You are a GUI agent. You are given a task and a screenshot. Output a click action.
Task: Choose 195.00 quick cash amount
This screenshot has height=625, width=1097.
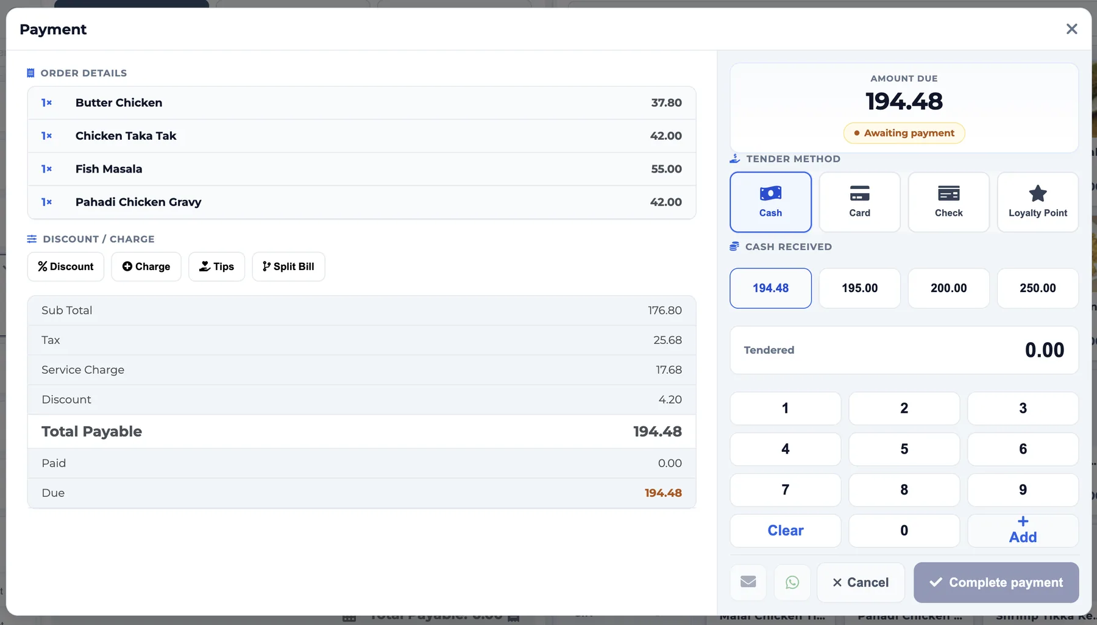coord(859,288)
